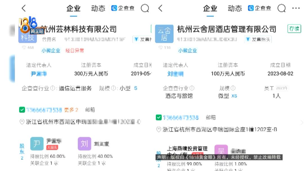Tap view count 110 on right page
Image resolution: width=304 pixels, height=171 pixels.
pos(165,48)
